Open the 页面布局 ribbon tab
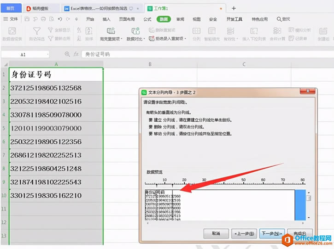 127,19
